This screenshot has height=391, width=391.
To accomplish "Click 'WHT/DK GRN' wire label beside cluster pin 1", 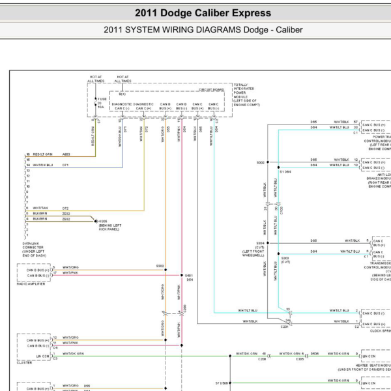I will click(73, 354).
